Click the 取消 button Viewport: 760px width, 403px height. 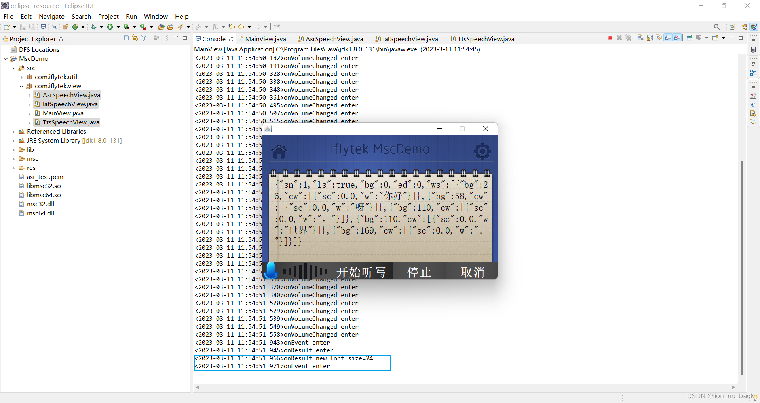[472, 272]
